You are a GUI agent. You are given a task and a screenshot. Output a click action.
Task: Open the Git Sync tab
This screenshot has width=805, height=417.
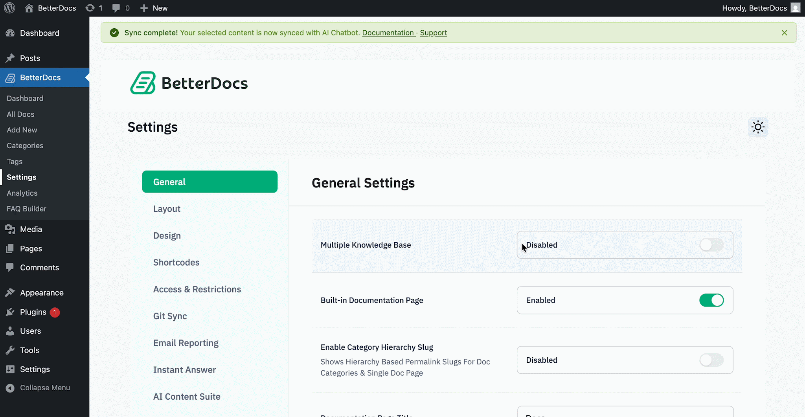170,316
